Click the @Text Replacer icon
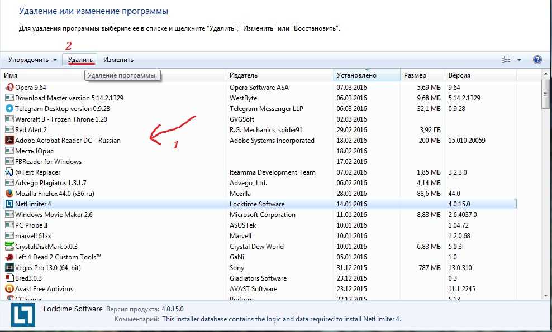The image size is (552, 332). [x=9, y=172]
